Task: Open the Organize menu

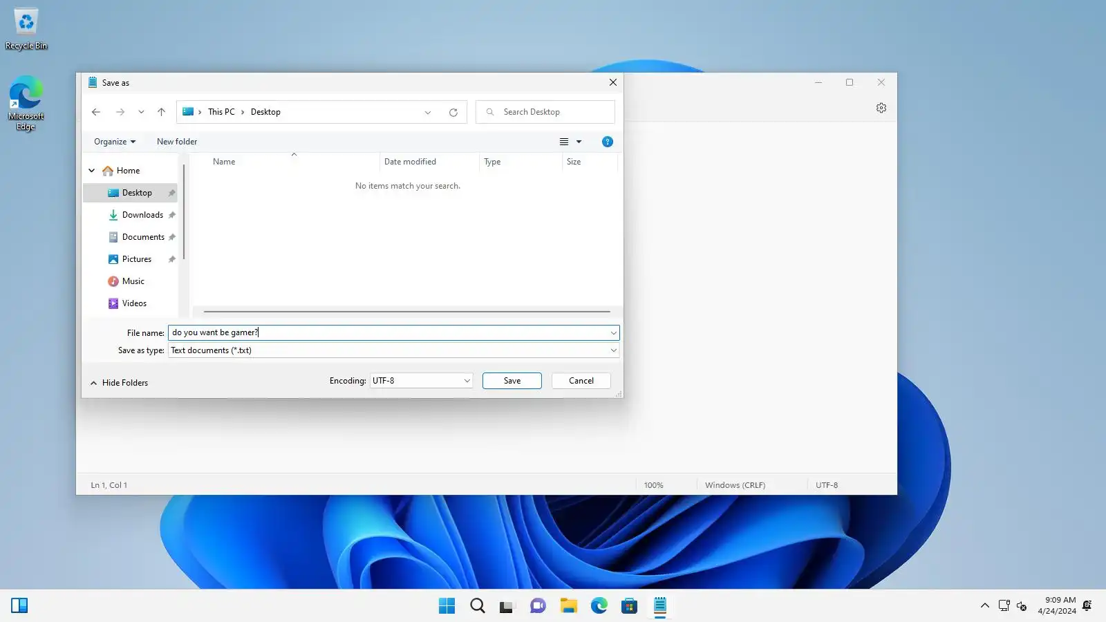Action: 115,142
